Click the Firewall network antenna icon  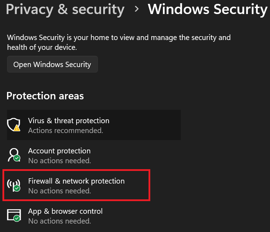click(x=13, y=185)
